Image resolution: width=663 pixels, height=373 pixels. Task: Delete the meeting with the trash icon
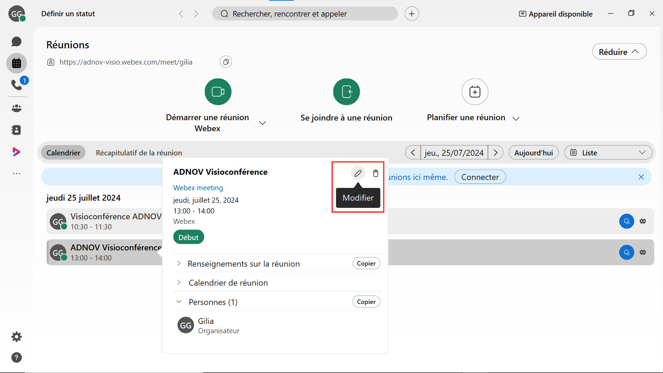coord(376,173)
